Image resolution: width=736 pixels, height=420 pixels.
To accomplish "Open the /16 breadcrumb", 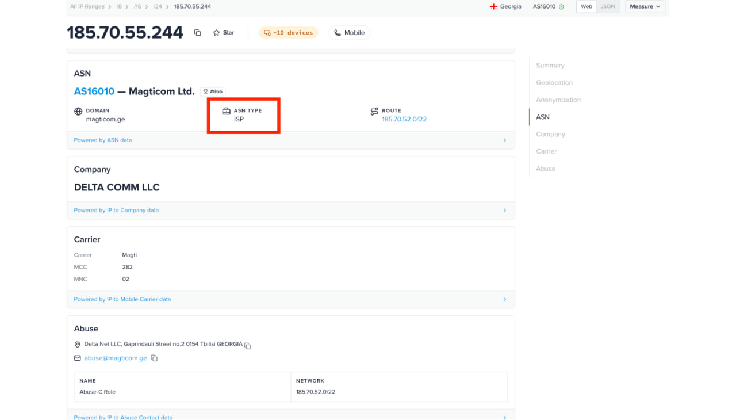I will [138, 7].
